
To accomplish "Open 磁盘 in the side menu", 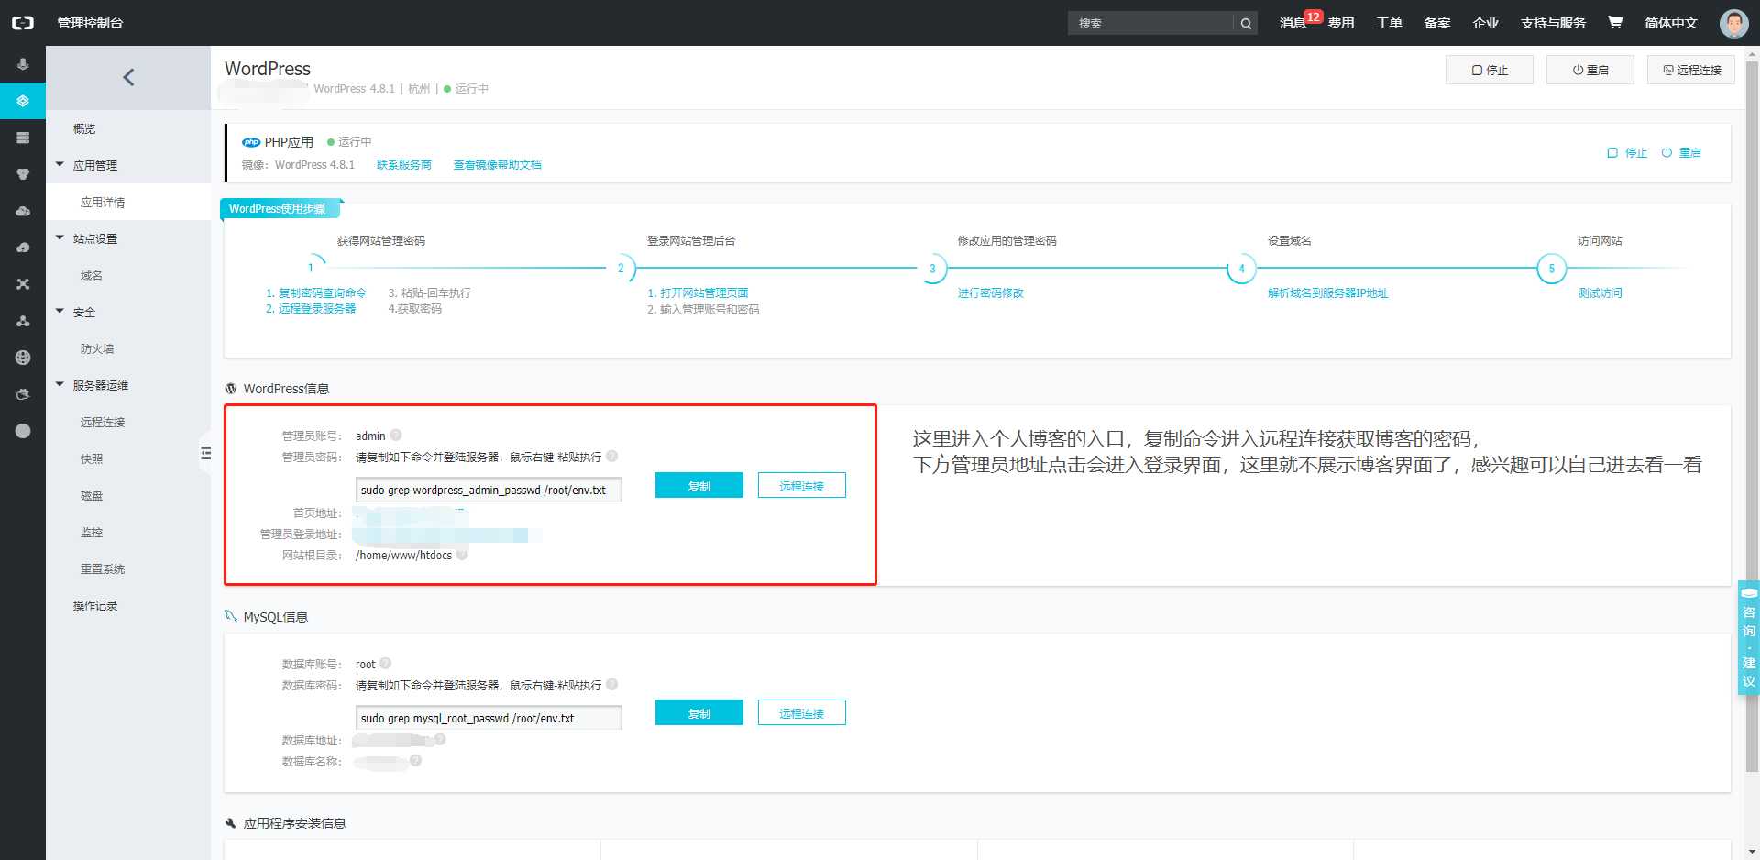I will (128, 495).
